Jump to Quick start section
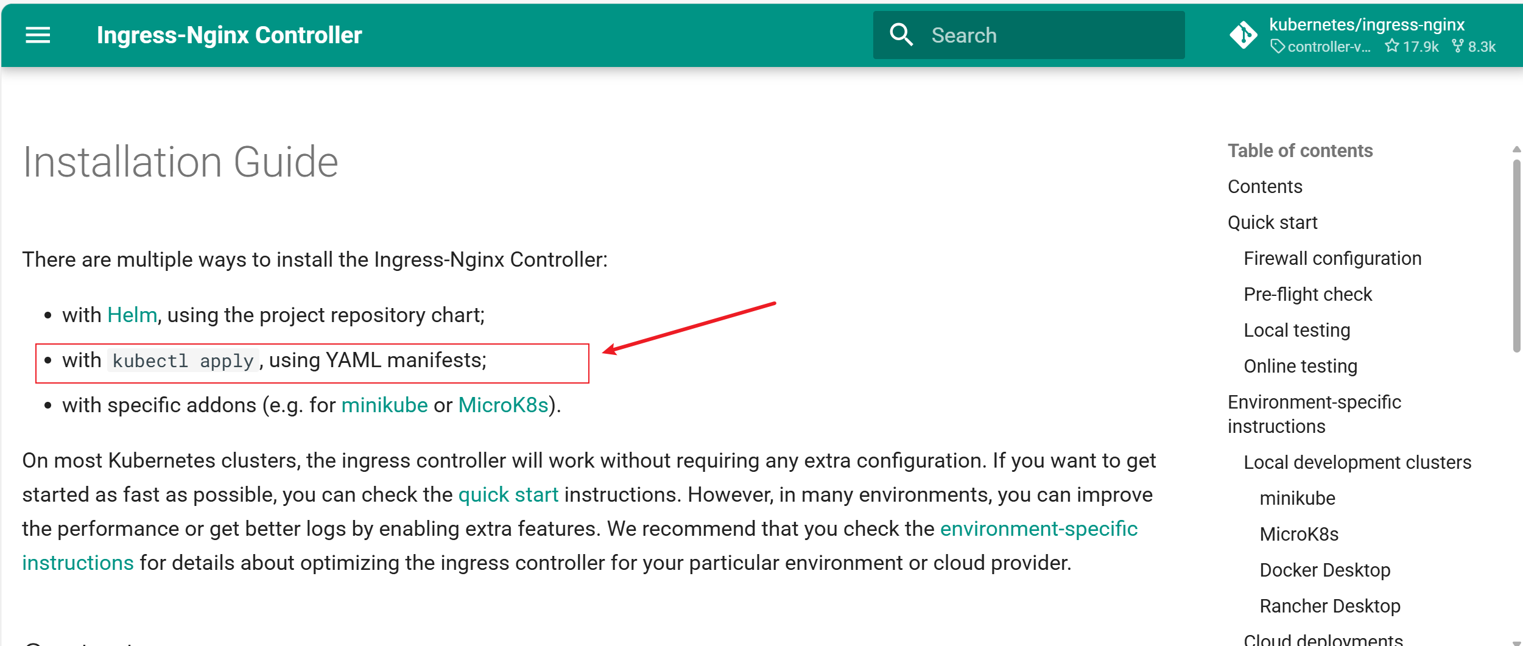The width and height of the screenshot is (1523, 646). 1273,222
